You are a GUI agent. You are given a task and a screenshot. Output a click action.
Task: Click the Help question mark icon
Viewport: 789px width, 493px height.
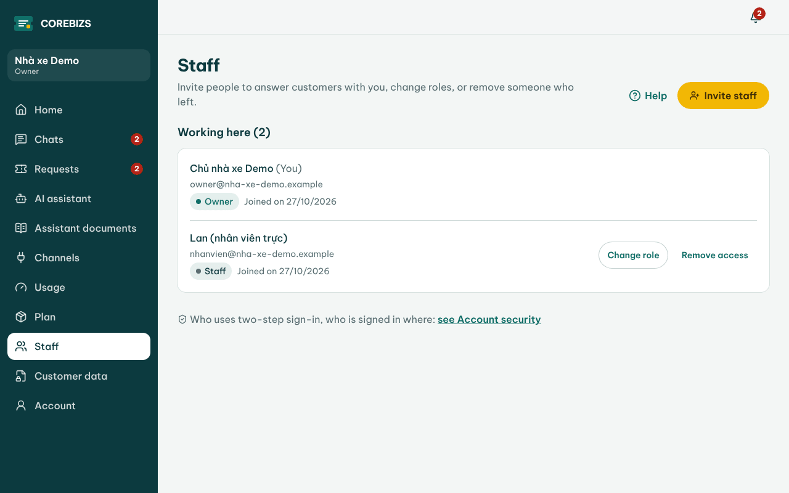(x=635, y=96)
